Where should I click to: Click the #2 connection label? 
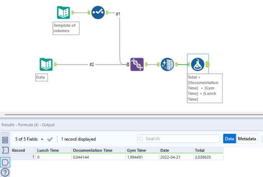click(x=92, y=65)
